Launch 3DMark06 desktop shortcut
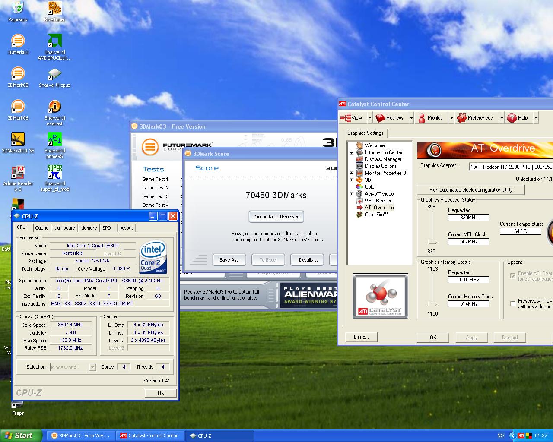This screenshot has height=442, width=553. pyautogui.click(x=18, y=110)
